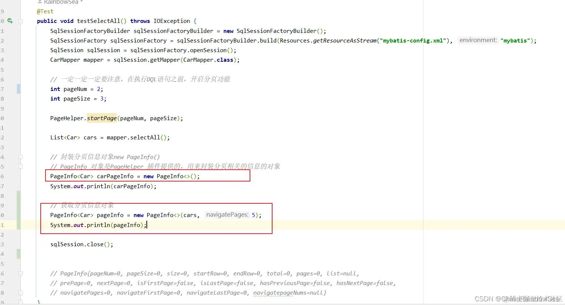Click the highlighted startPage method
The width and height of the screenshot is (565, 305).
pos(102,118)
